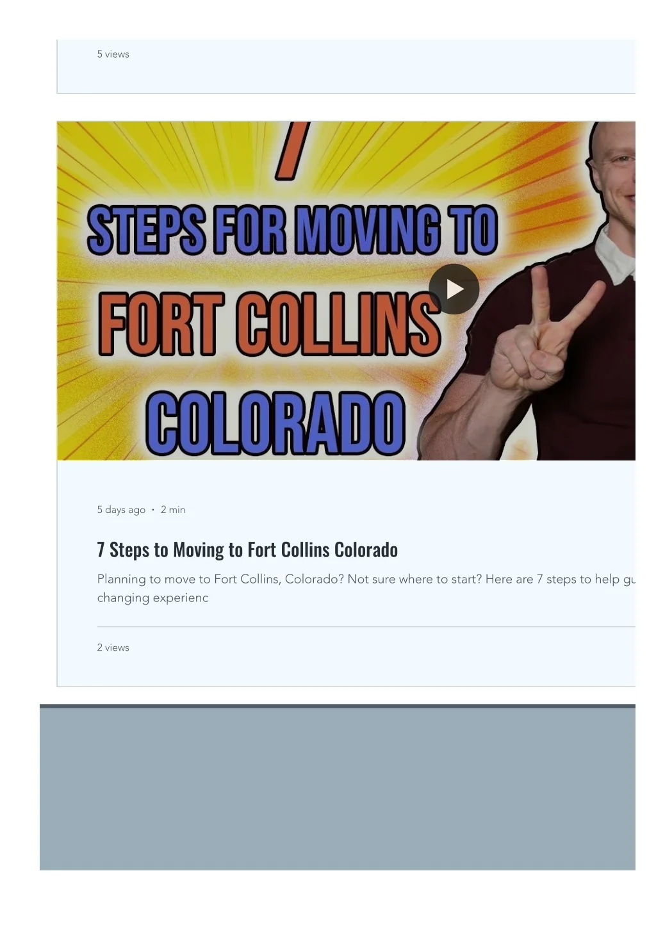
Task: Click the "2 views" counter
Action: coord(113,647)
